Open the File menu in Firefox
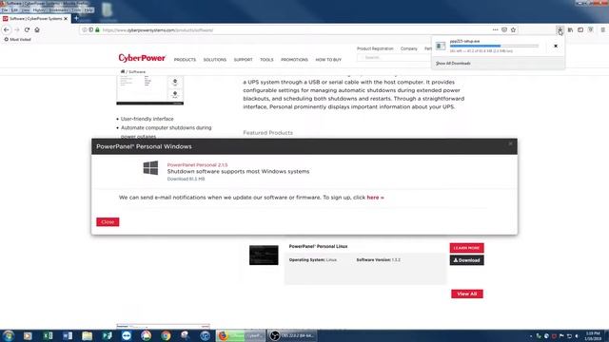Image resolution: width=609 pixels, height=342 pixels. click(4, 10)
